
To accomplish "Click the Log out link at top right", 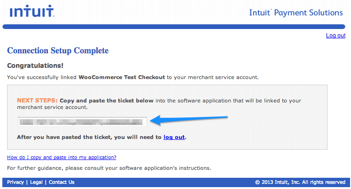I will [x=335, y=36].
